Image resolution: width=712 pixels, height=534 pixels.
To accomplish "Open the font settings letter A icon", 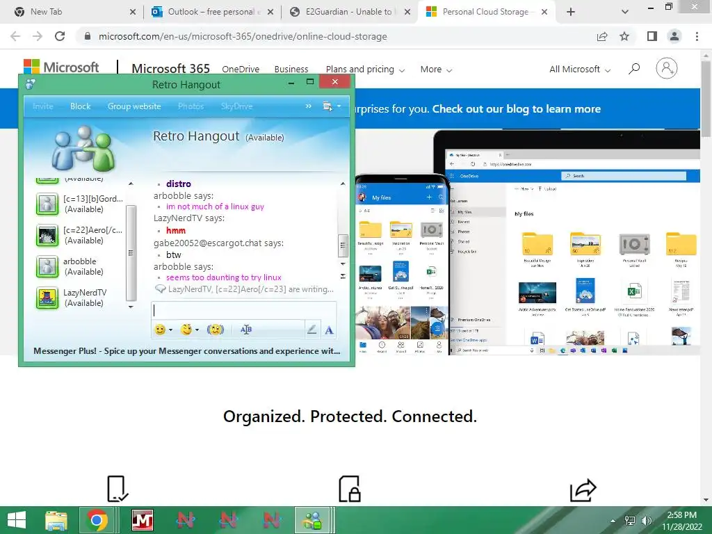I will pyautogui.click(x=329, y=330).
